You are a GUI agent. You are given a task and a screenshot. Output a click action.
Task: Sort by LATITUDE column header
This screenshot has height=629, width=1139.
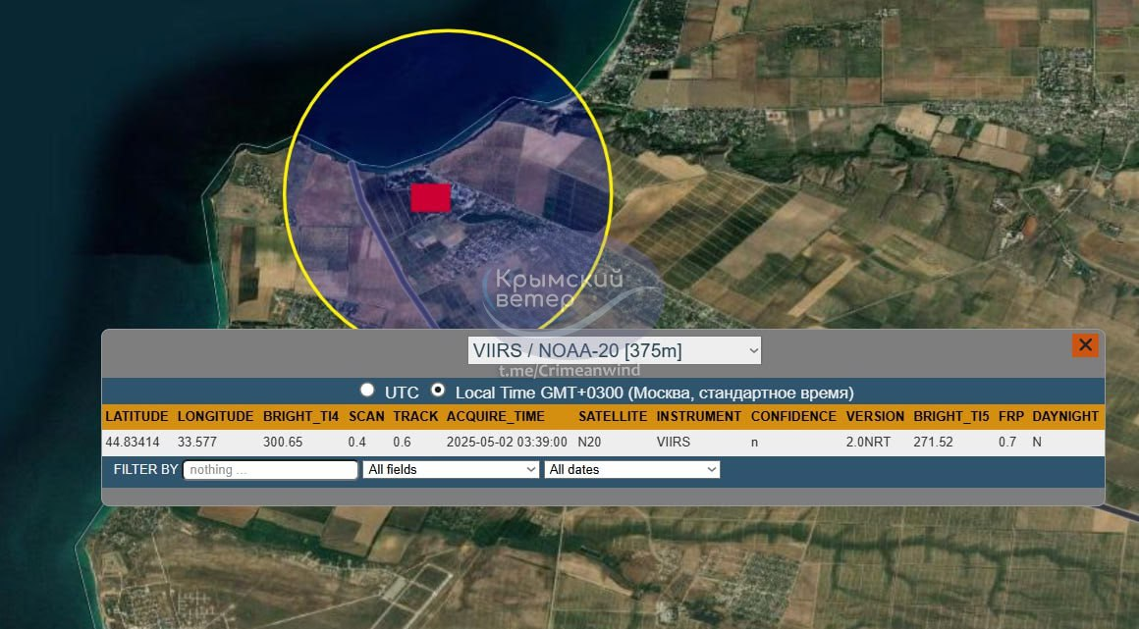click(x=136, y=416)
